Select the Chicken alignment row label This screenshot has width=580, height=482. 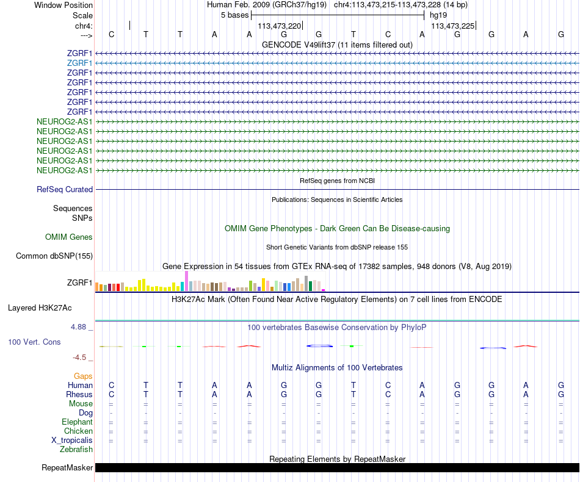[x=78, y=431]
